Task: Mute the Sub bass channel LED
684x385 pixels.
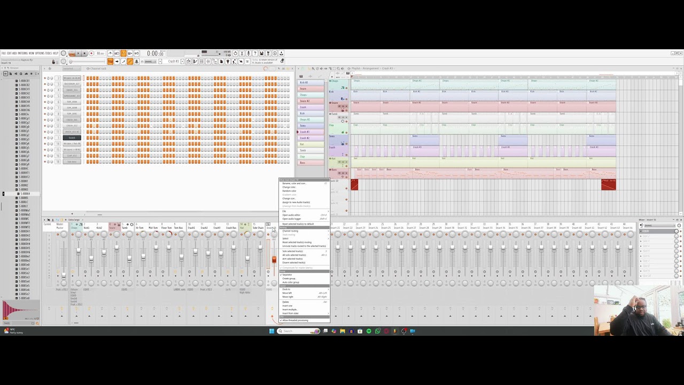Action: pyautogui.click(x=45, y=161)
